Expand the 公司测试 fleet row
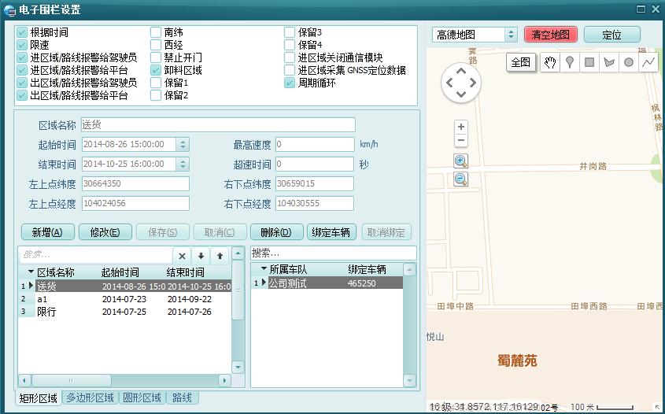The width and height of the screenshot is (665, 414). [x=264, y=283]
